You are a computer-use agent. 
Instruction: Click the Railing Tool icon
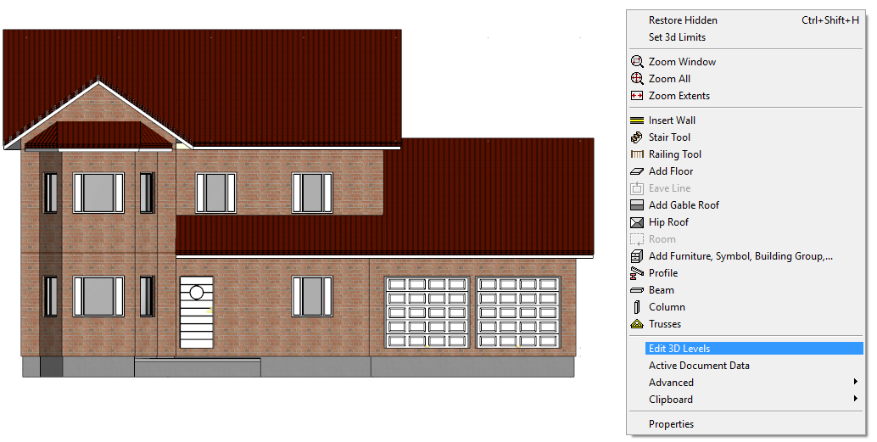(636, 154)
